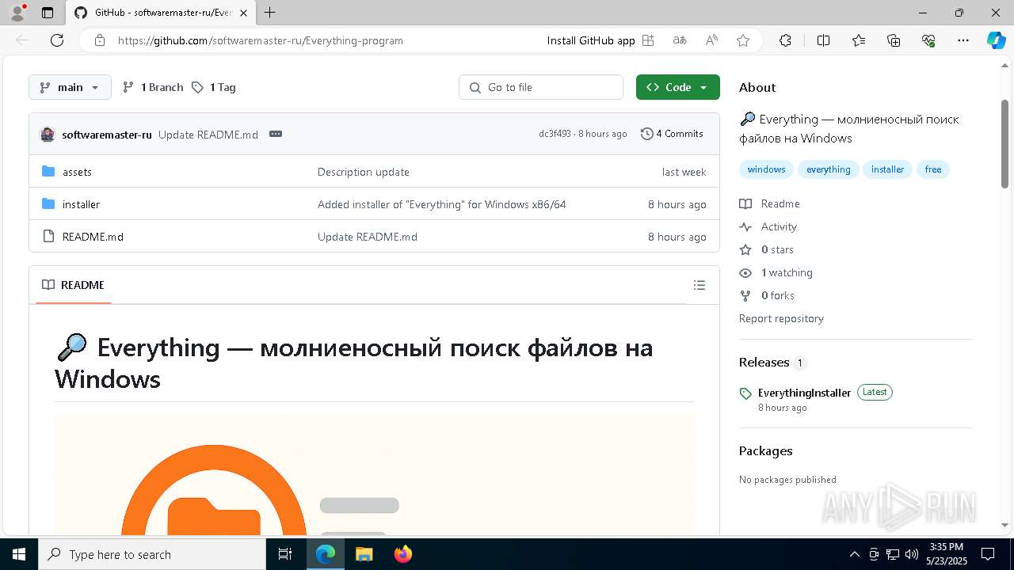Open commit dc3f493 hash link
This screenshot has height=570, width=1014.
pyautogui.click(x=555, y=134)
